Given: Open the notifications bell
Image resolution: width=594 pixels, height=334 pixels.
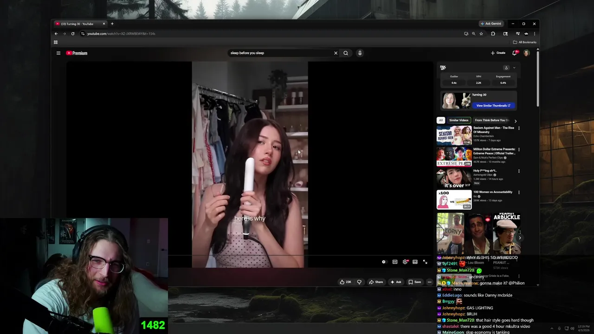Looking at the screenshot, I should 514,53.
